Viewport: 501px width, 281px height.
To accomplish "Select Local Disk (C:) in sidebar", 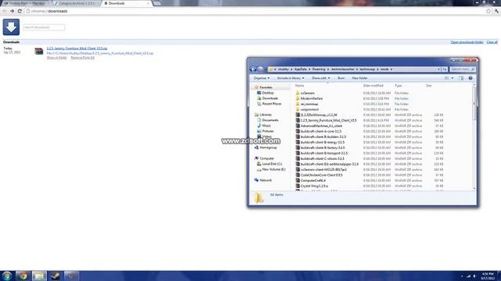I will 272,164.
